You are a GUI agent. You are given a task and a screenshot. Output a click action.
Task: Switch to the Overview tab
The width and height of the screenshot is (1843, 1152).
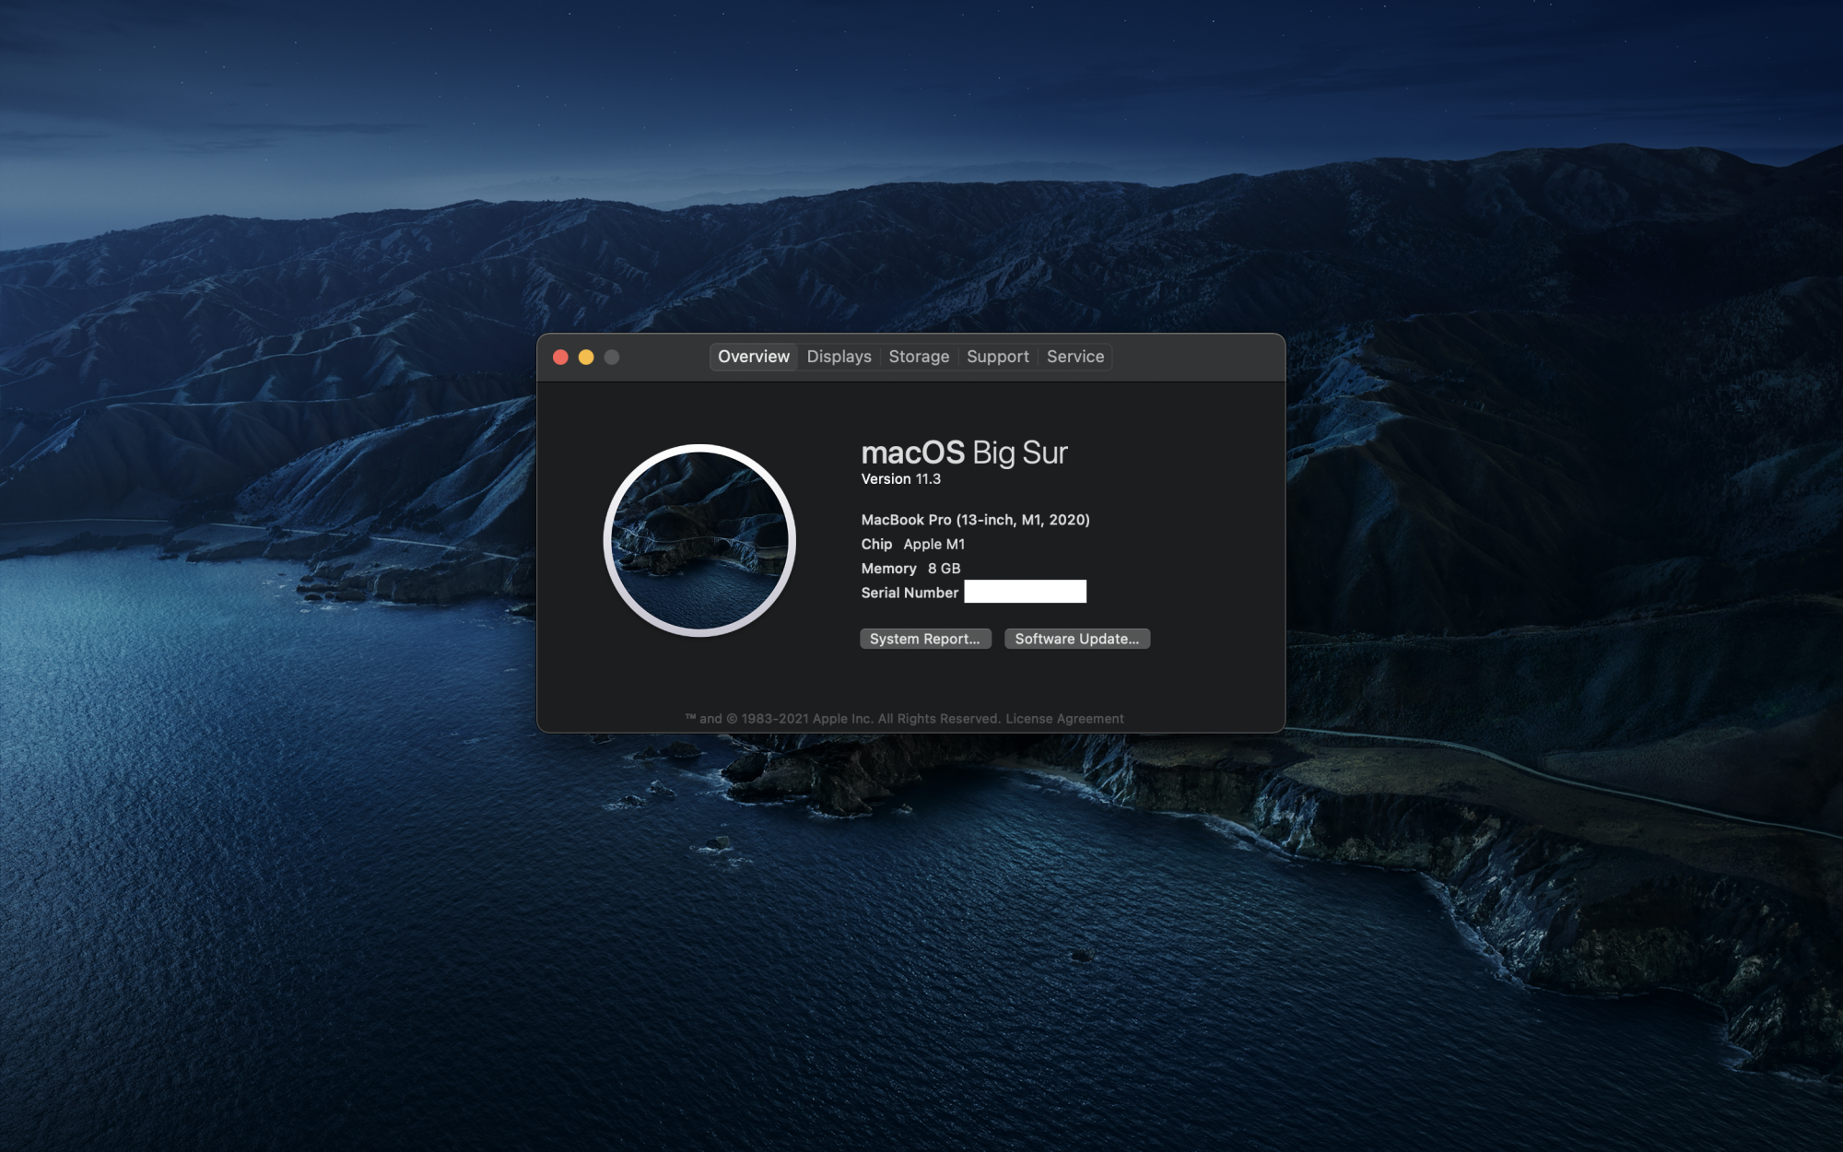point(753,357)
